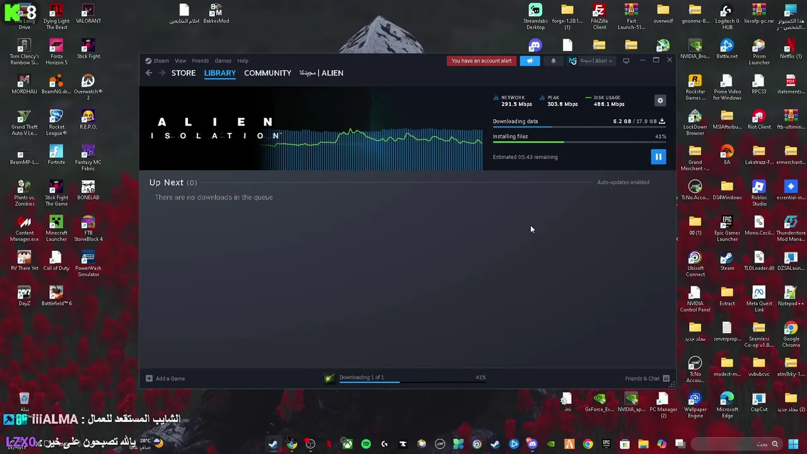
Task: Click Add a Game
Action: 165,379
